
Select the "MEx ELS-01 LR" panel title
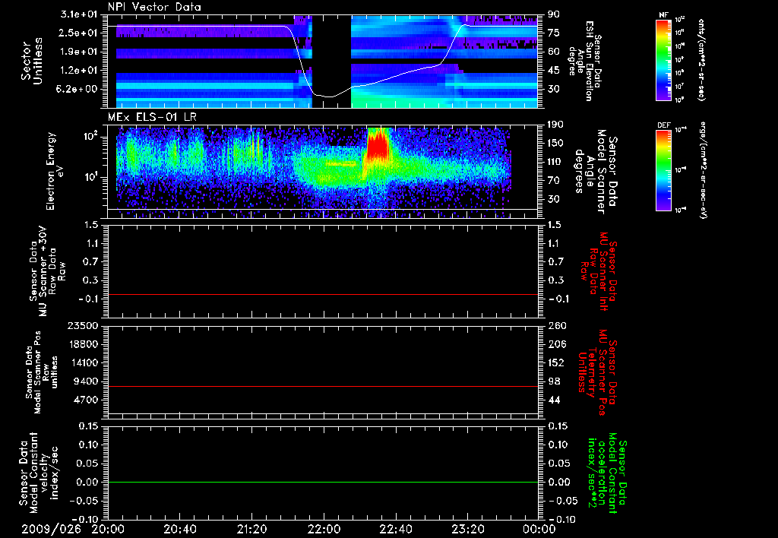pyautogui.click(x=152, y=117)
